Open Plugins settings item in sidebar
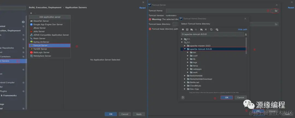The image size is (295, 118). click(3, 91)
